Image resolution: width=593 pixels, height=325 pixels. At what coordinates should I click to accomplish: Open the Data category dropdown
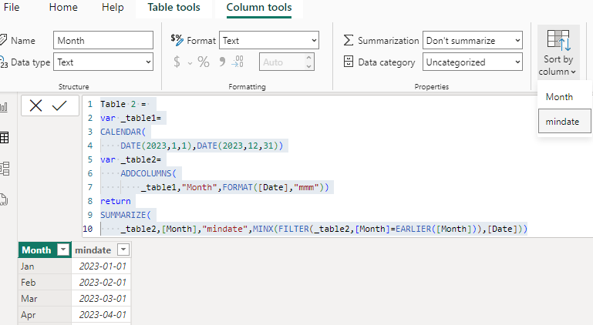click(x=473, y=62)
